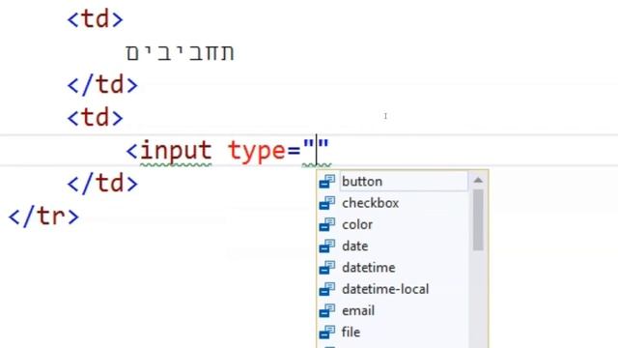The width and height of the screenshot is (618, 348).
Task: Choose 'checkbox' in the IntelliSense list
Action: 370,203
